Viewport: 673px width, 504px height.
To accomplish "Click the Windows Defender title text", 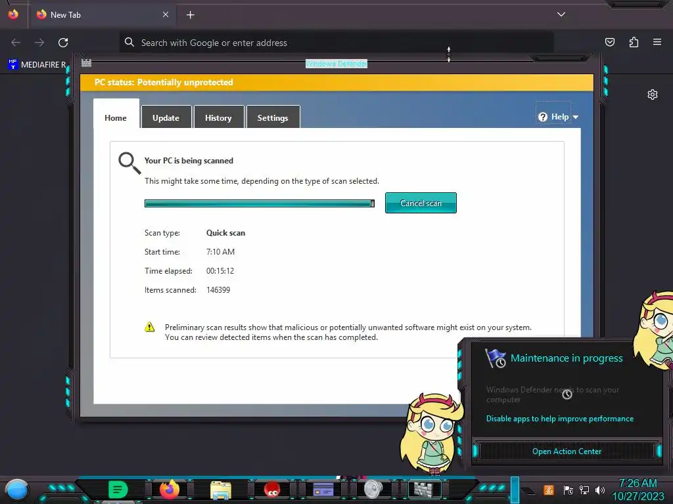I will pyautogui.click(x=336, y=64).
